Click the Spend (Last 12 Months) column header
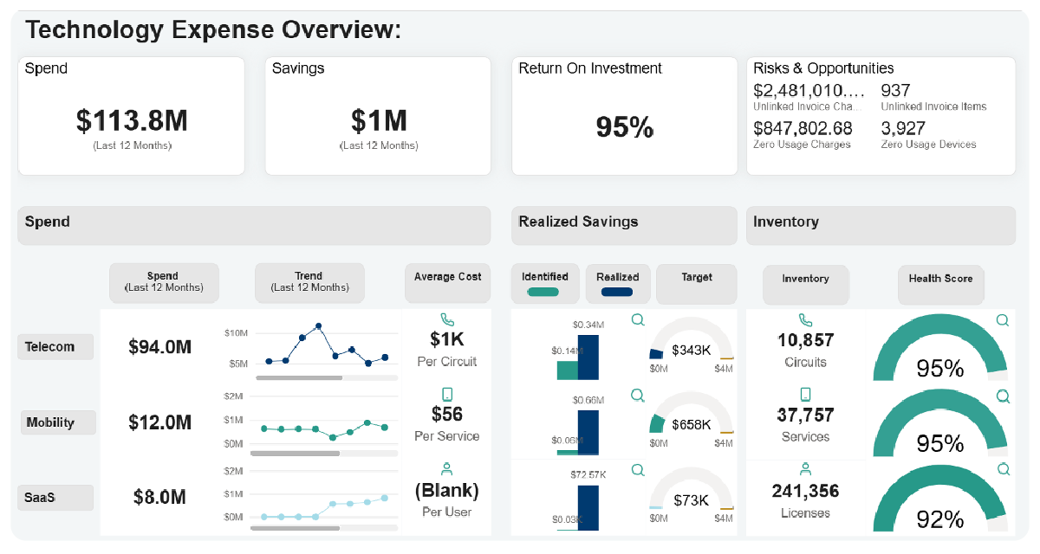The width and height of the screenshot is (1040, 554). [163, 282]
